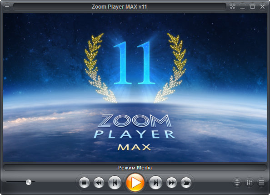Click the 'Zoom Player MAX v11' title text
This screenshot has height=195, width=270.
point(119,7)
